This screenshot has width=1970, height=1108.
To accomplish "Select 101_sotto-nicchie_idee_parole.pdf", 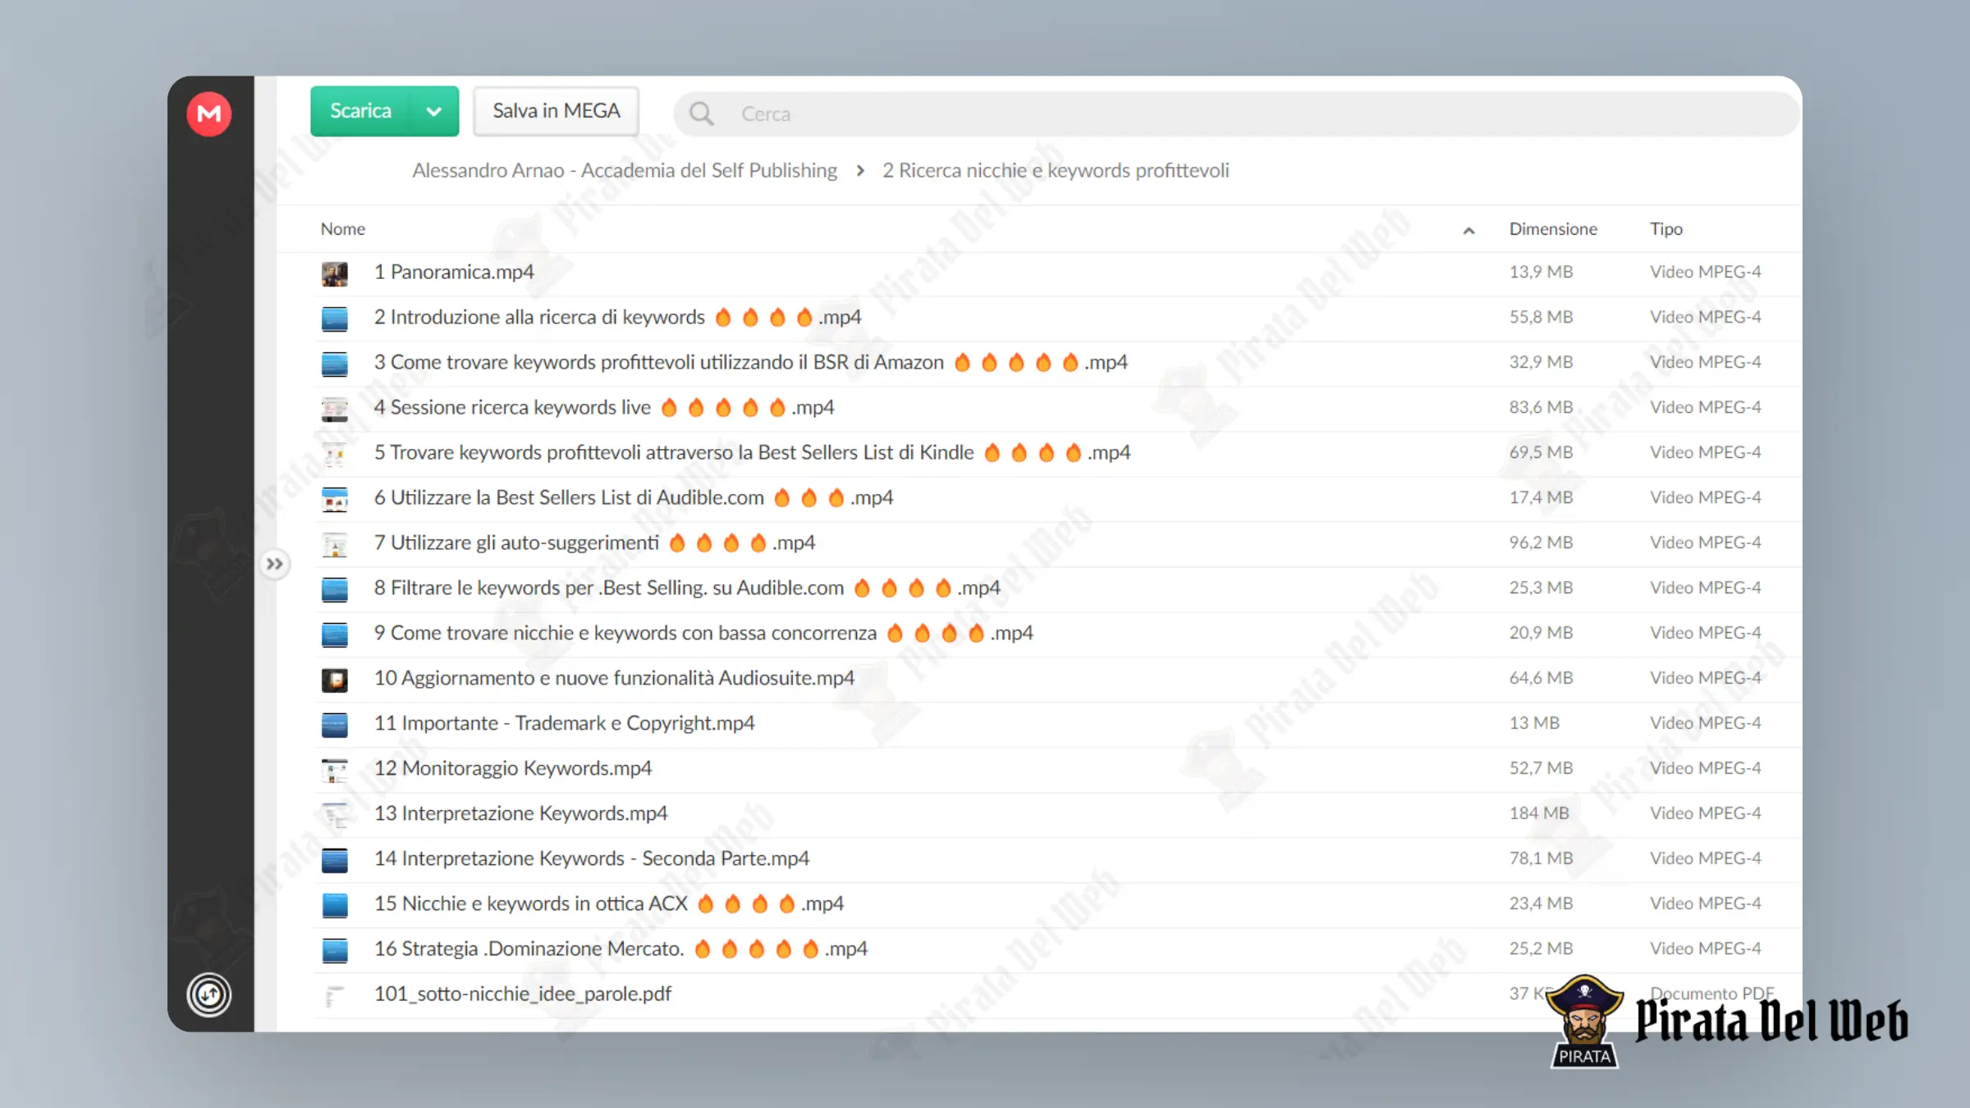I will click(x=523, y=994).
